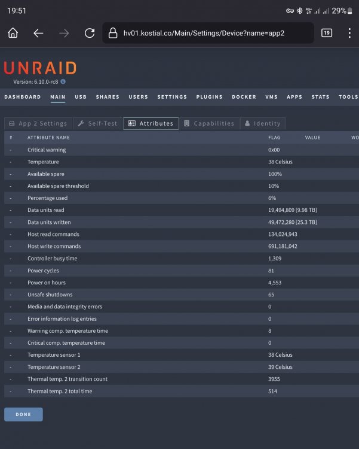The width and height of the screenshot is (359, 449).
Task: Click the 49,472,280 [25.3 TB] value
Action: [x=293, y=222]
